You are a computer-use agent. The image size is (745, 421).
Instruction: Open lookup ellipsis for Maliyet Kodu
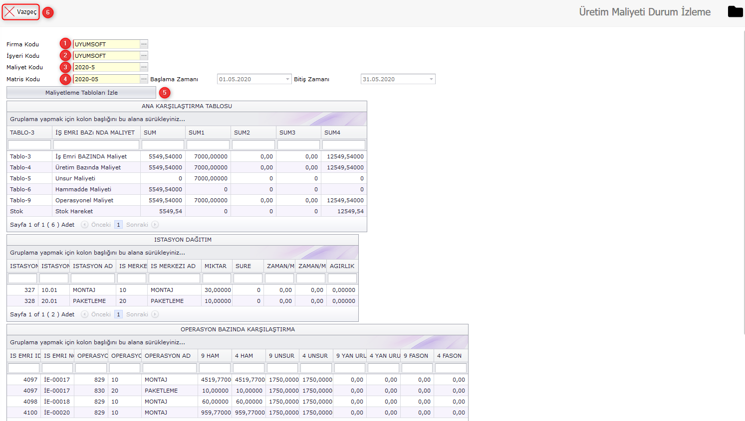pos(144,67)
